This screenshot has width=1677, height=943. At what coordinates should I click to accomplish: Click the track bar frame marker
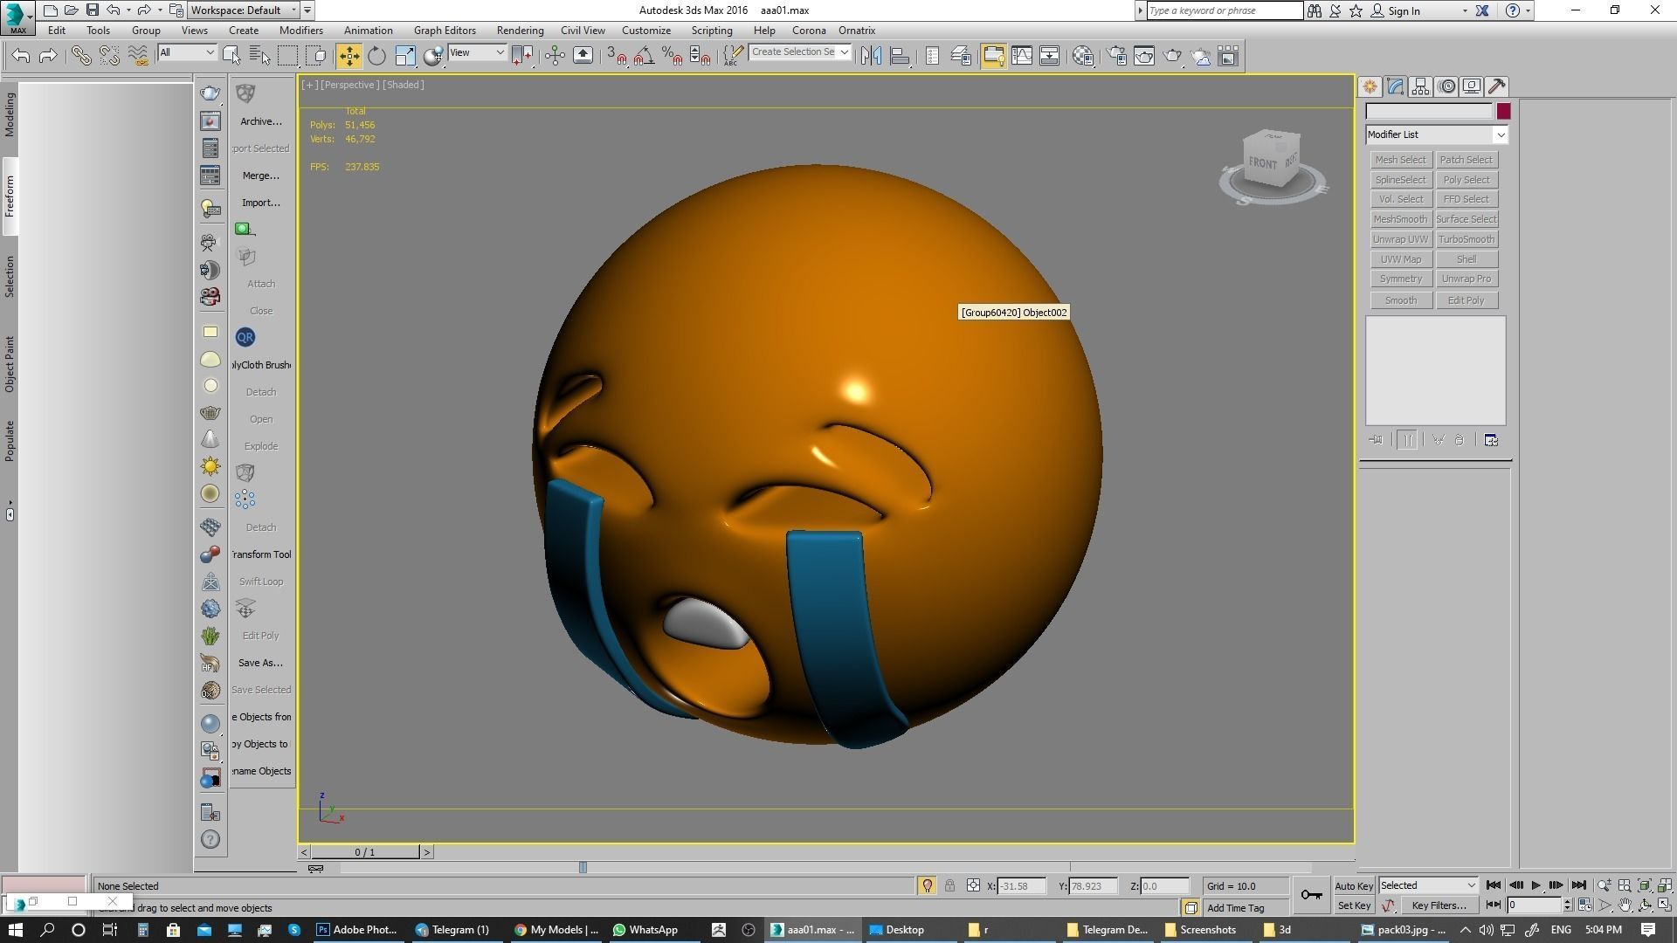pos(583,867)
